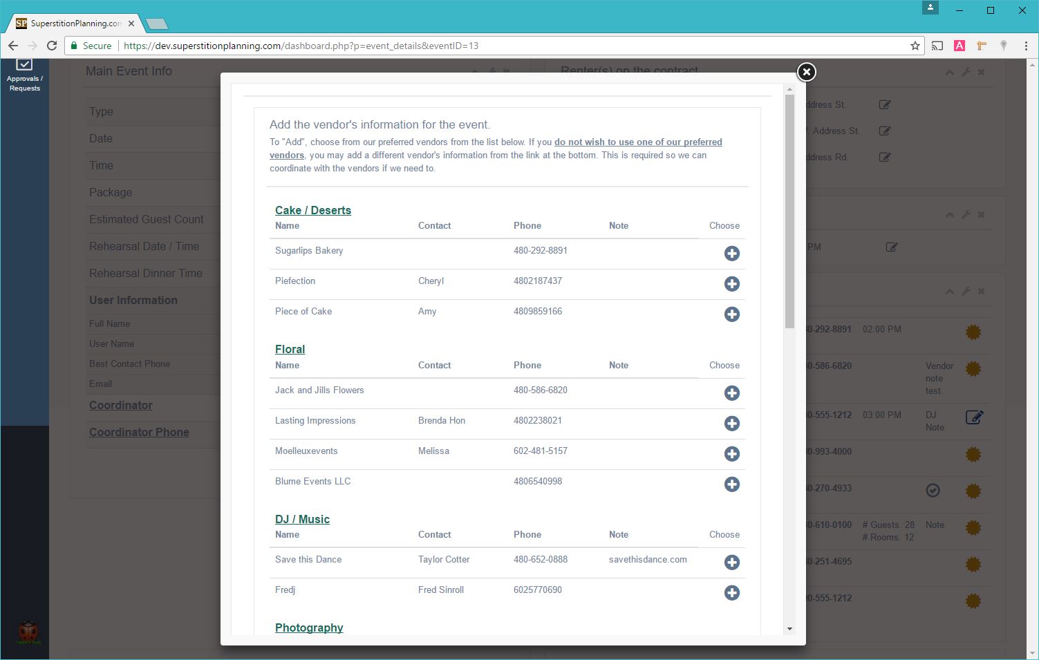Reload the page in the browser
This screenshot has width=1039, height=660.
(x=52, y=46)
